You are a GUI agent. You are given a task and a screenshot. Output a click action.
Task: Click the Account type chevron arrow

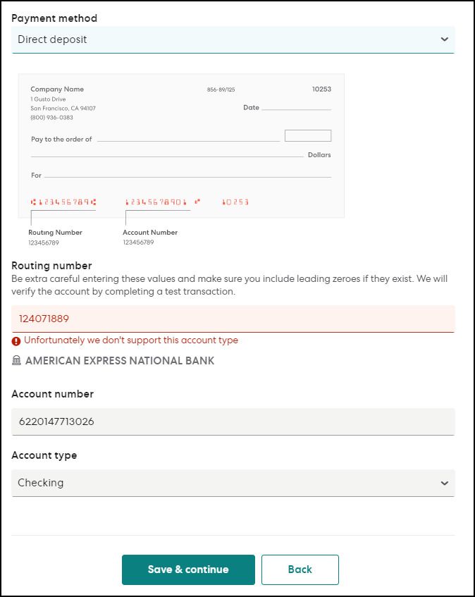(444, 484)
